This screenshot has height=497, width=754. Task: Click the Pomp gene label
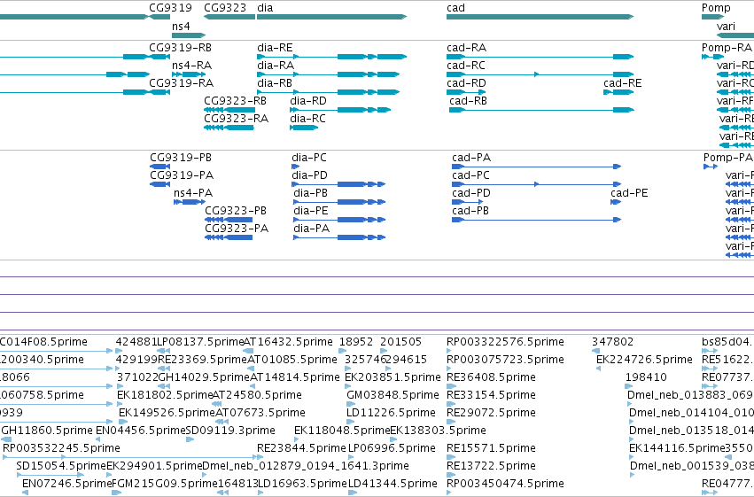[x=716, y=8]
